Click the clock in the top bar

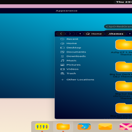tap(124, 2)
